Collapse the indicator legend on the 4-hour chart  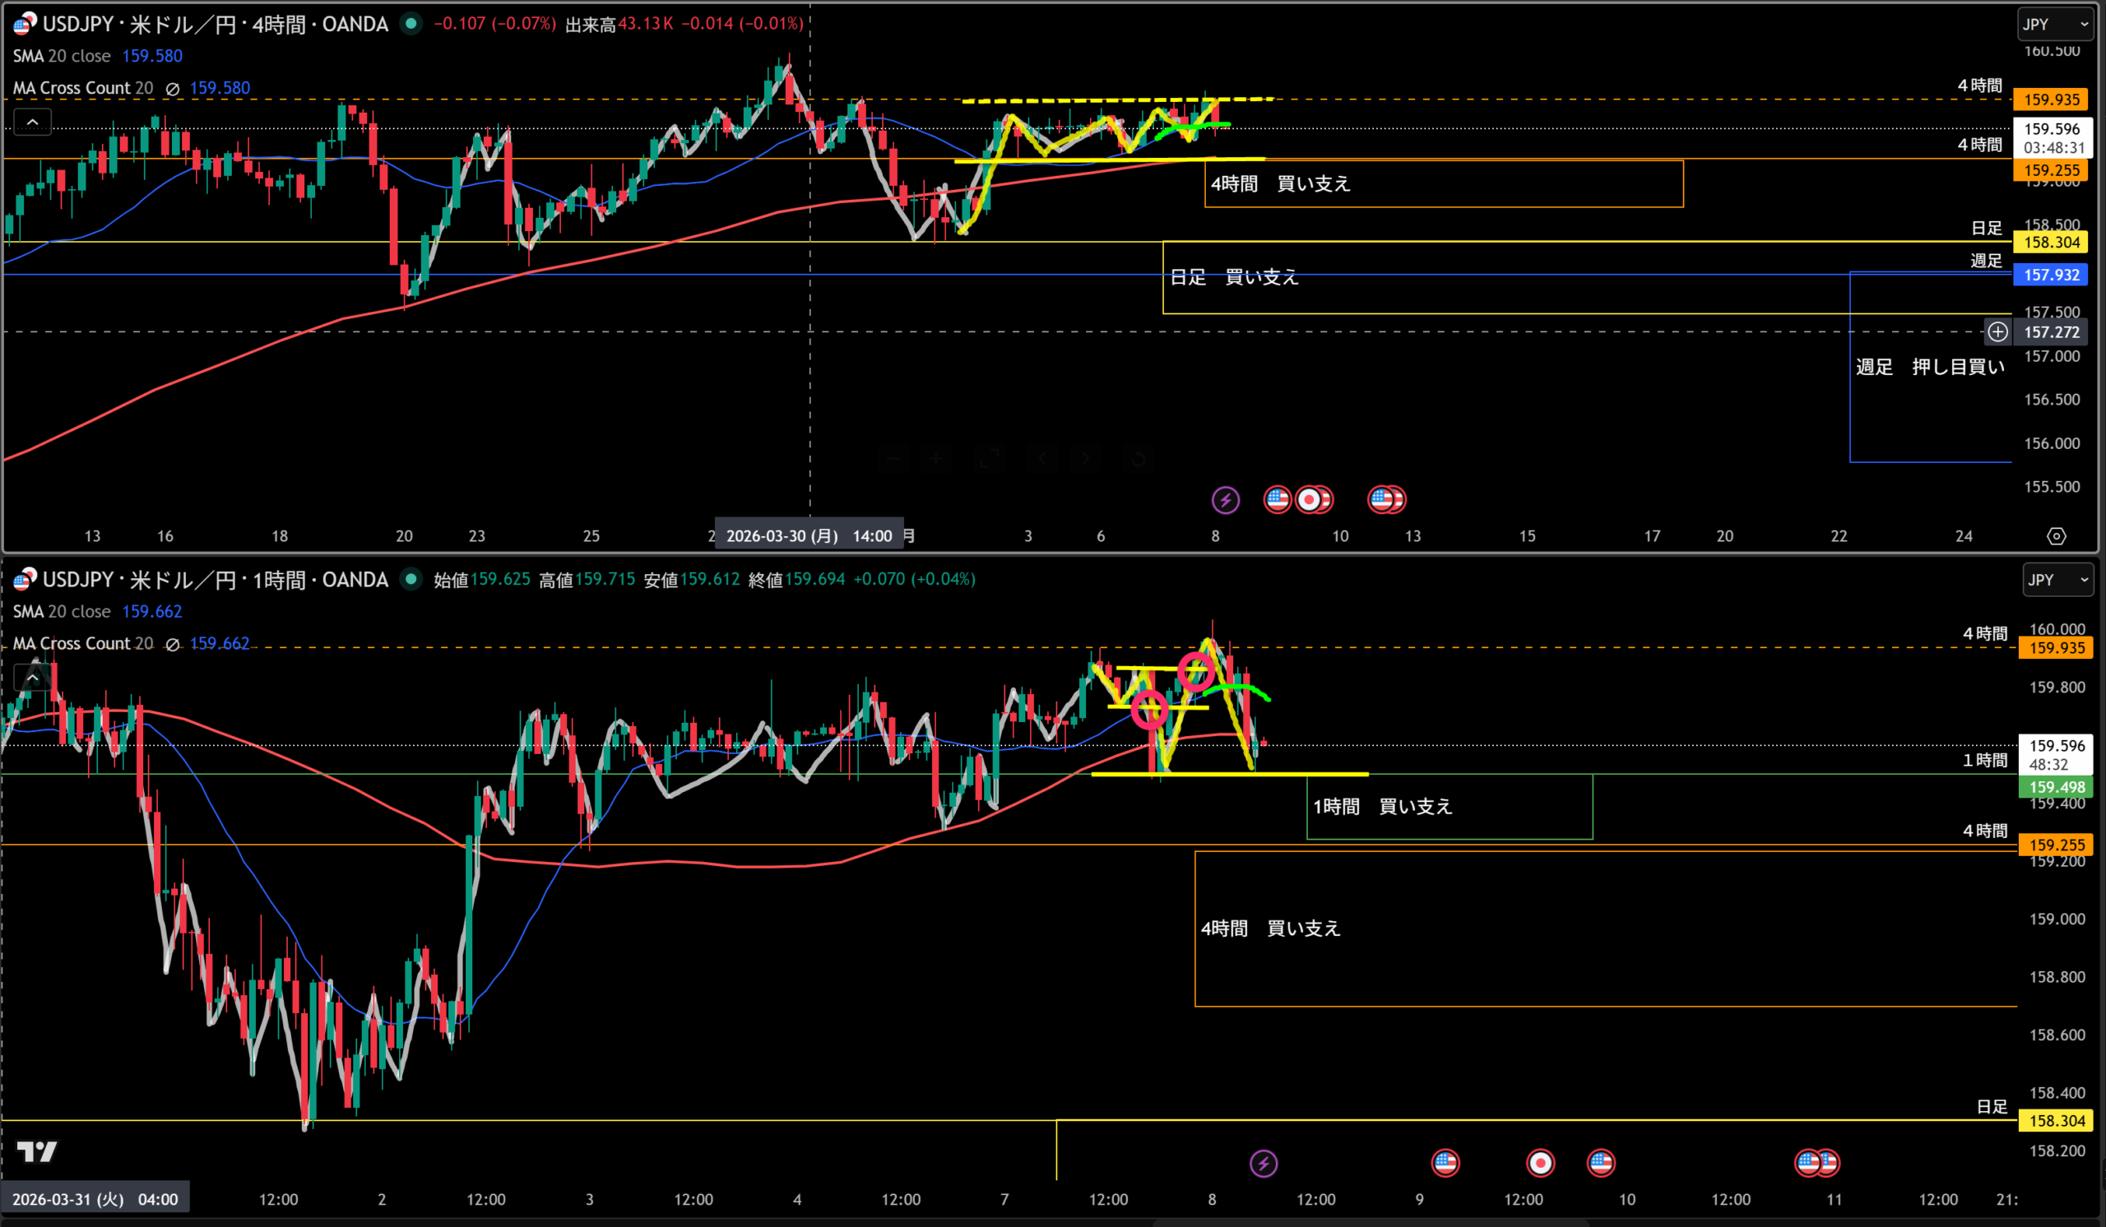33,123
